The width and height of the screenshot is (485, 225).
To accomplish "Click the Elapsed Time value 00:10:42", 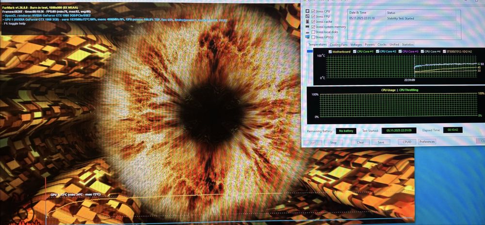I will (x=453, y=130).
